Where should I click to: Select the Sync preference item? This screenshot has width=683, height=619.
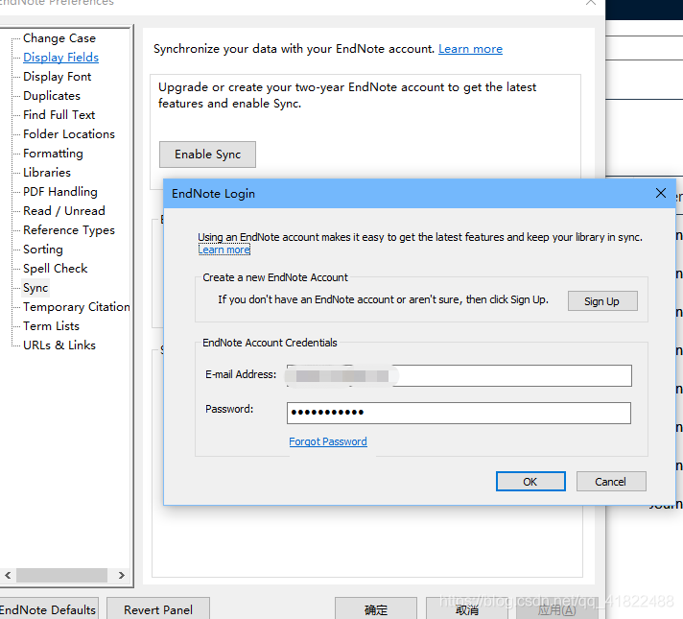pyautogui.click(x=35, y=288)
